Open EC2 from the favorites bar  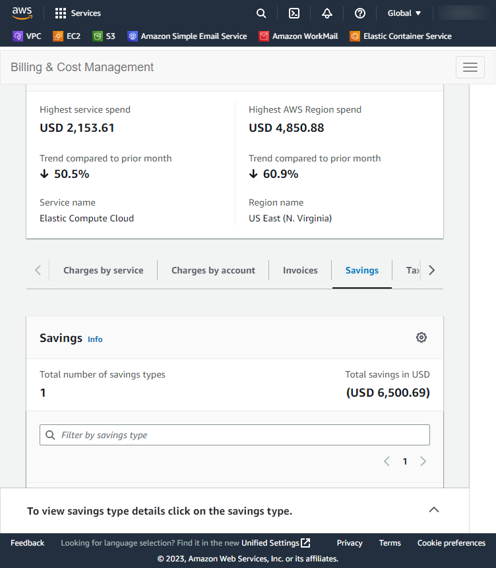click(x=67, y=36)
